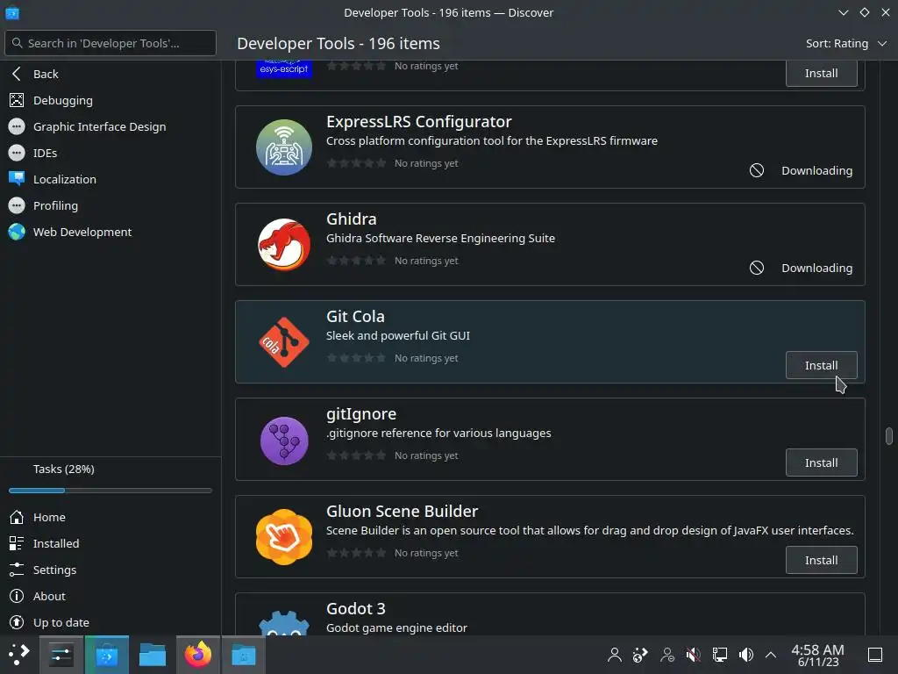
Task: Click the Show Desktop button
Action: (875, 655)
